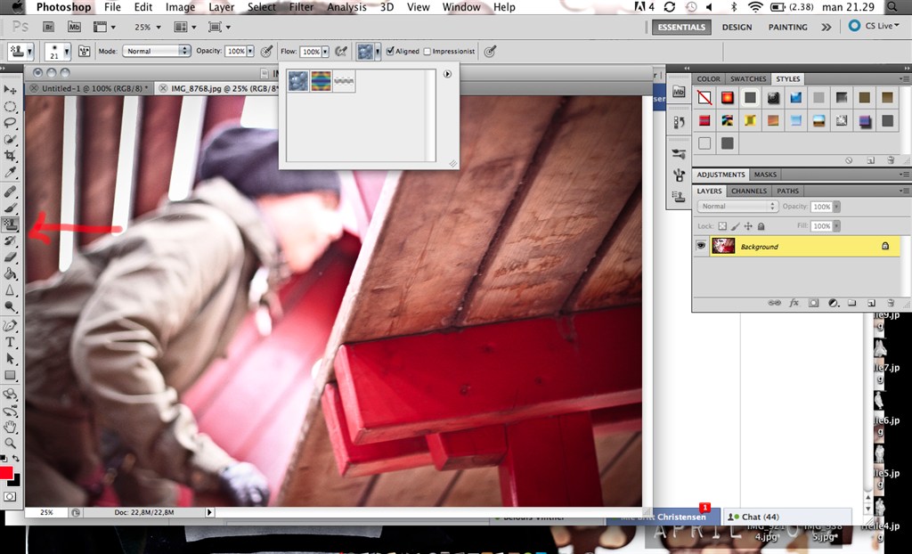The height and width of the screenshot is (554, 912).
Task: Toggle lock image pixels brush icon
Action: coord(735,226)
